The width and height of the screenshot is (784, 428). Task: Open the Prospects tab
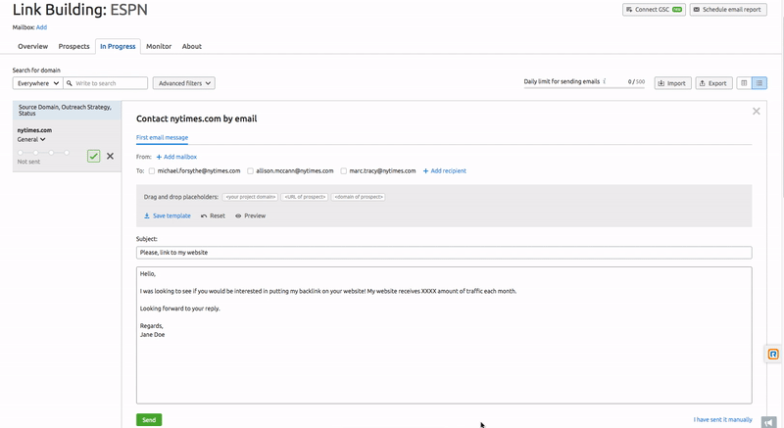tap(74, 46)
